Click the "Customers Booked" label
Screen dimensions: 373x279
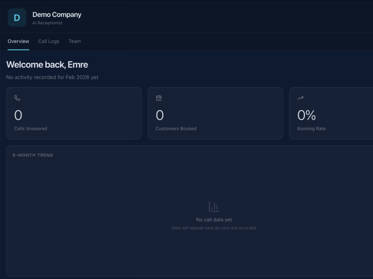point(176,129)
